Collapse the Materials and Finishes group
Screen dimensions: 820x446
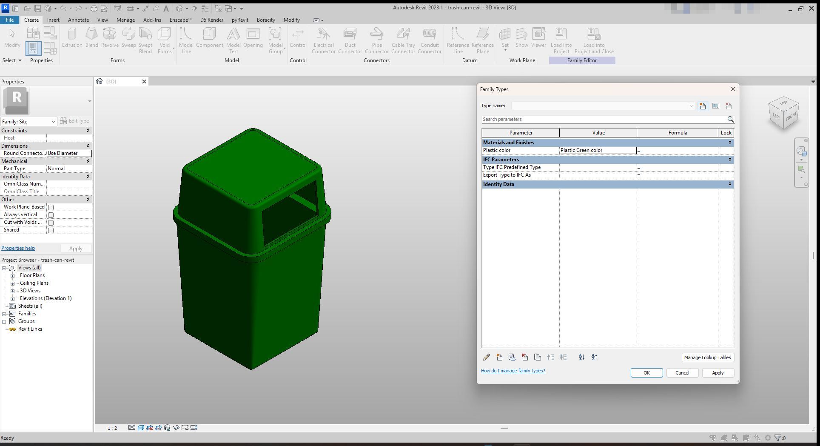tap(730, 143)
